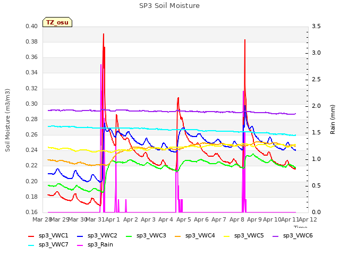This screenshot has height=255, width=340.
Task: Click the Rain (mm) axis label
Action: (333, 120)
